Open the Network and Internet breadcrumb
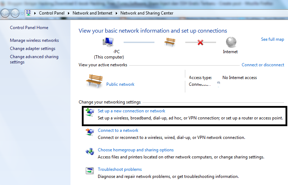 coord(92,13)
